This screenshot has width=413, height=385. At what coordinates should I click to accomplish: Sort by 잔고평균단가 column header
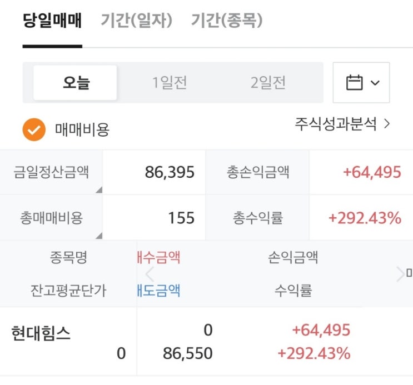click(x=68, y=289)
